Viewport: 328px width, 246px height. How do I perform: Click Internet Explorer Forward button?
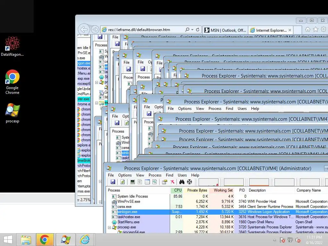click(95, 29)
